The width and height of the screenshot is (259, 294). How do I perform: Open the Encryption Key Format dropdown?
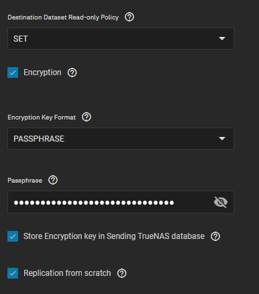121,138
